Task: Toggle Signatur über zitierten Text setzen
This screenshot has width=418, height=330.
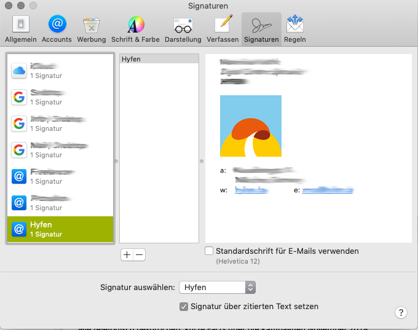Action: click(x=183, y=307)
